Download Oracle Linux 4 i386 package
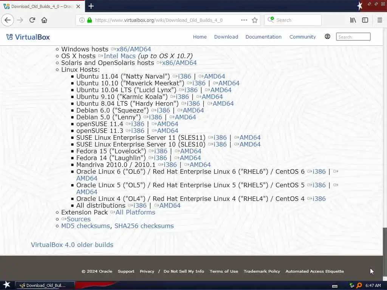Screen dimensions: 387x290 point(319,199)
